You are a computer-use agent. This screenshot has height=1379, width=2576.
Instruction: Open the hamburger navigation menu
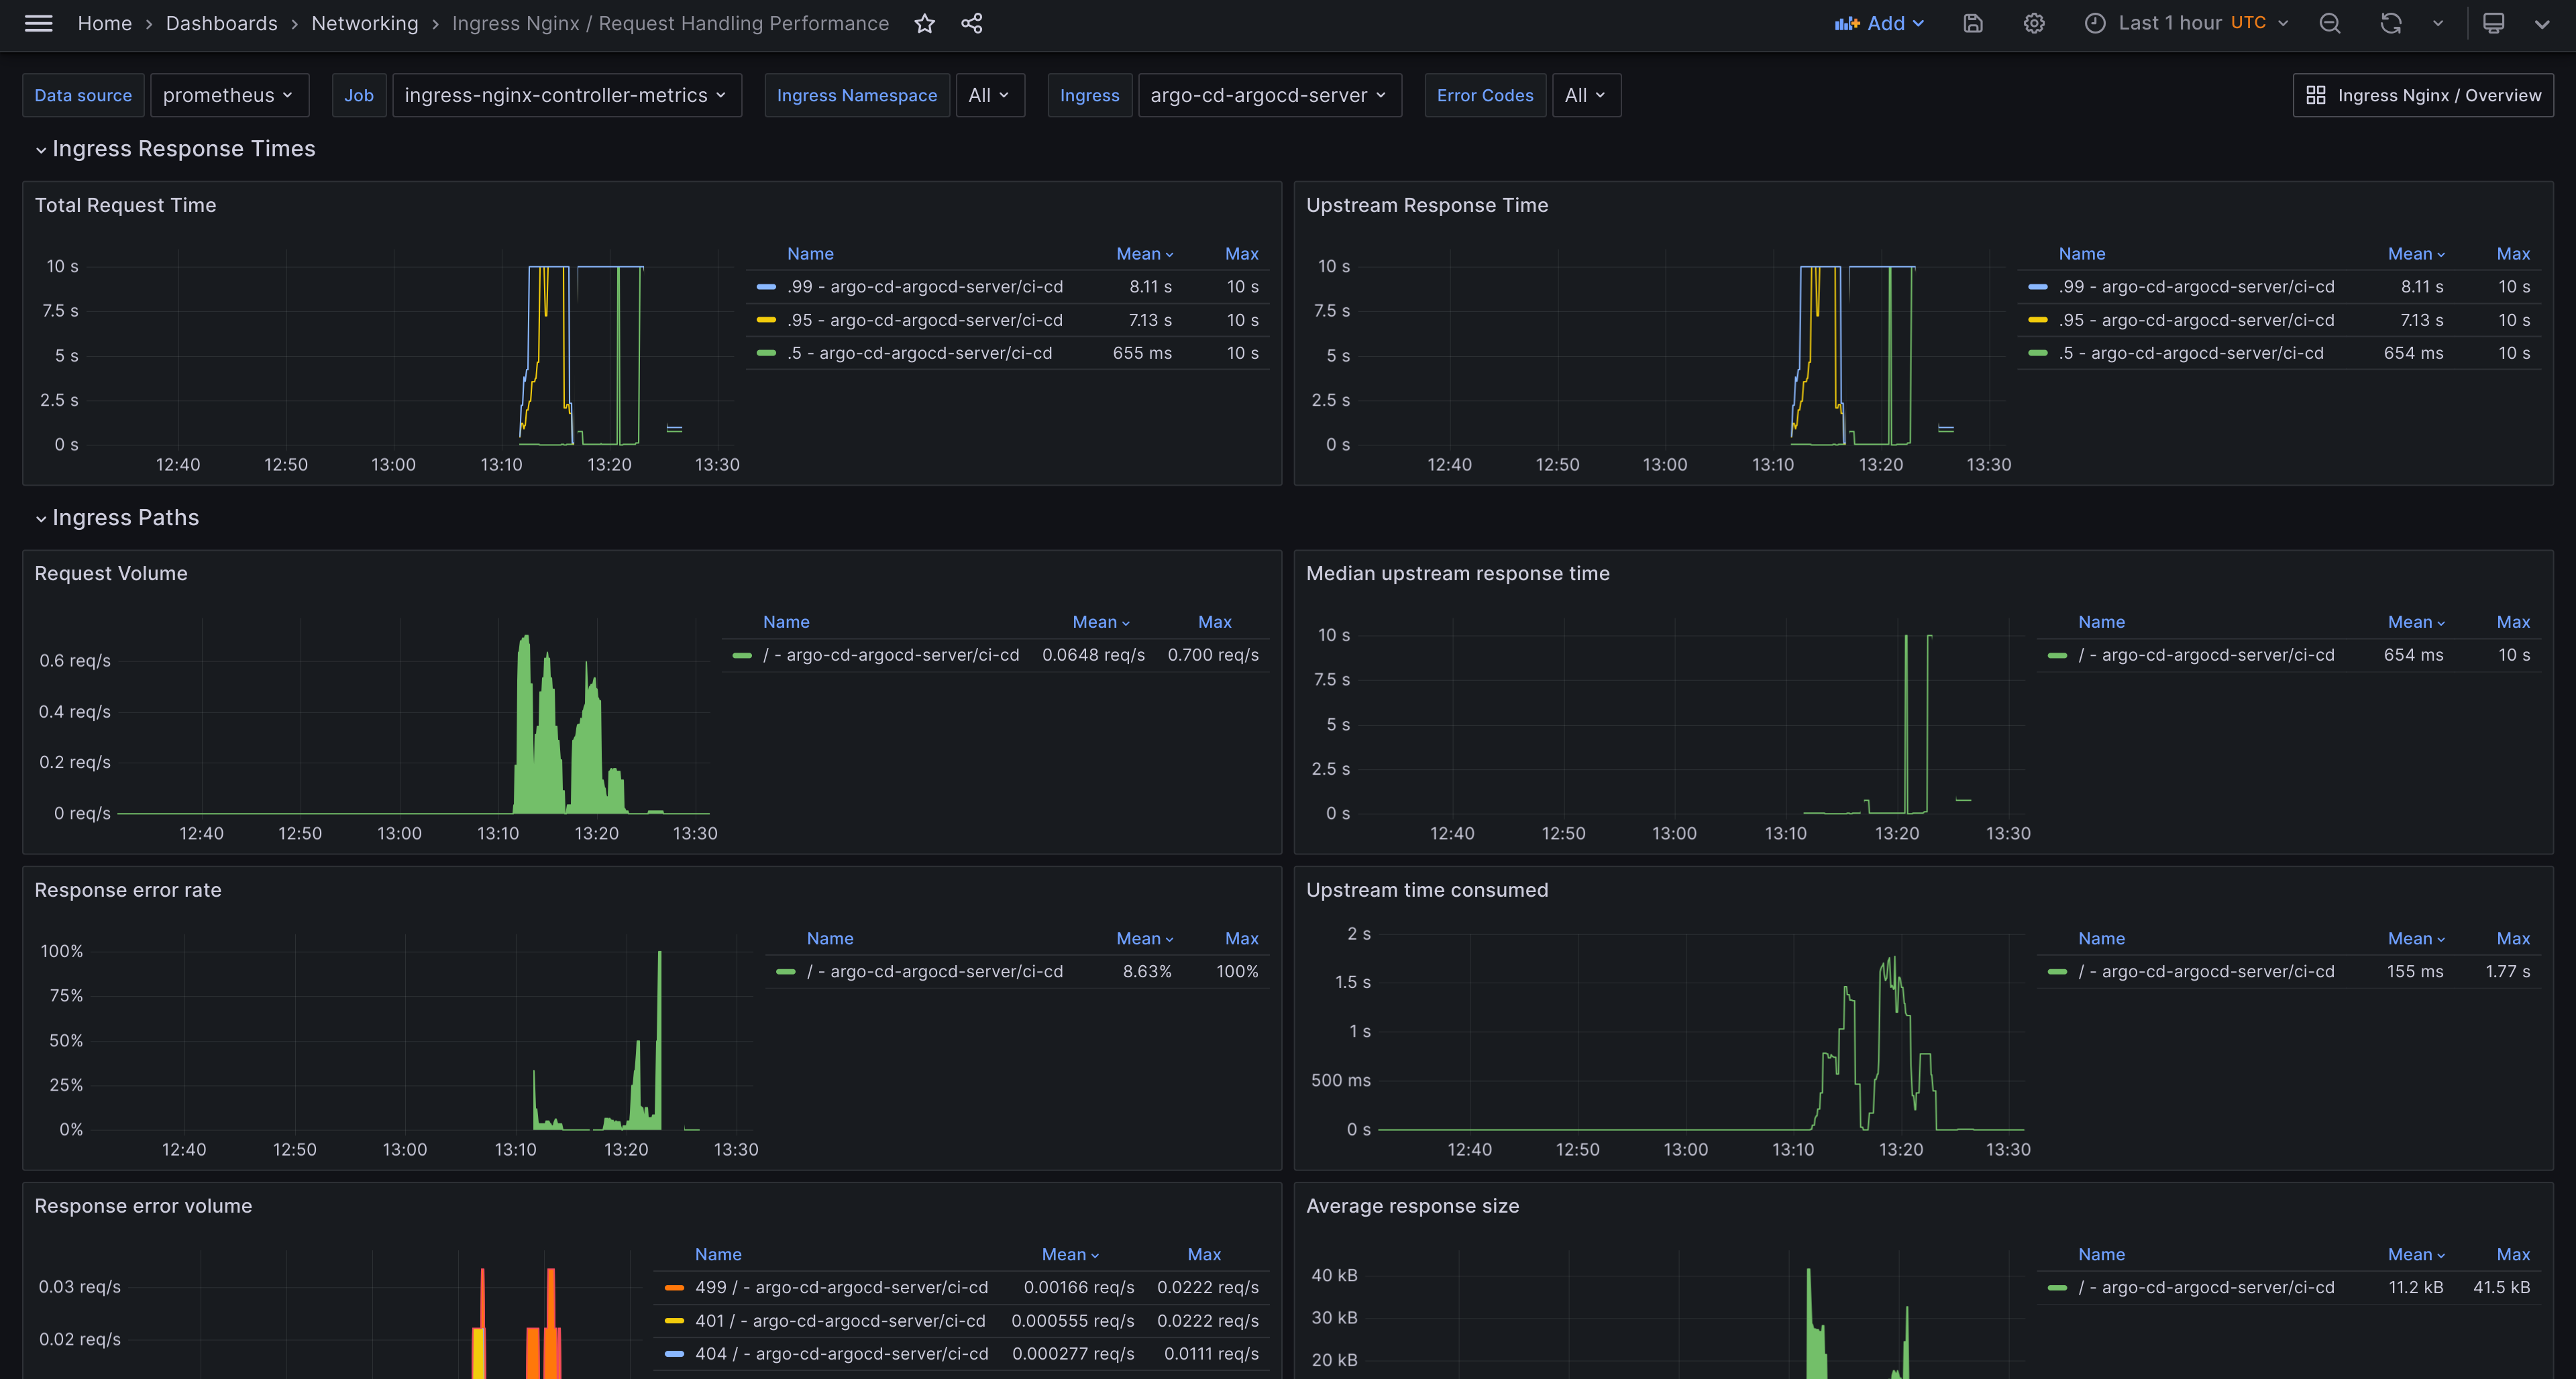click(38, 23)
